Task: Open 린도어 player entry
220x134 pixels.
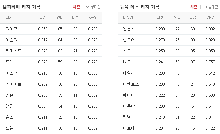Action: click(129, 40)
